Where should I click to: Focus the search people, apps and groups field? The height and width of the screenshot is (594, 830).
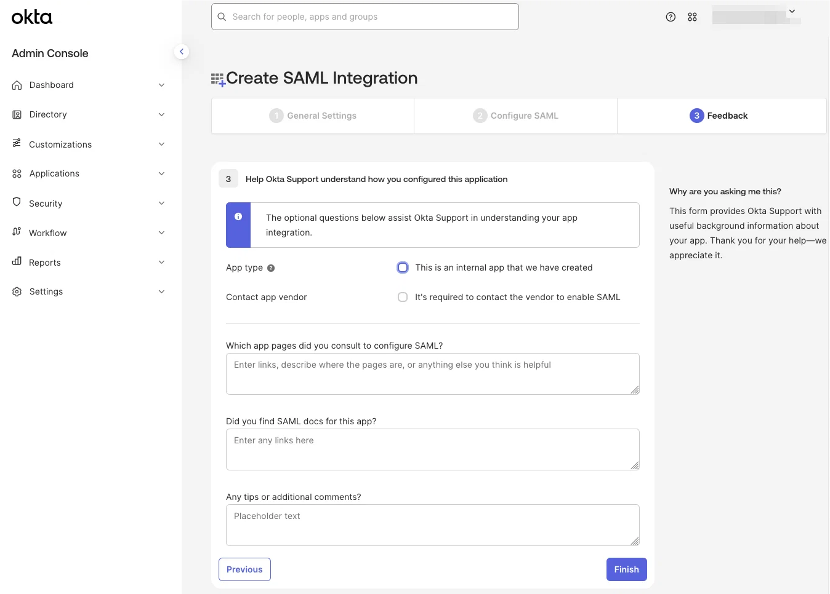click(x=365, y=17)
